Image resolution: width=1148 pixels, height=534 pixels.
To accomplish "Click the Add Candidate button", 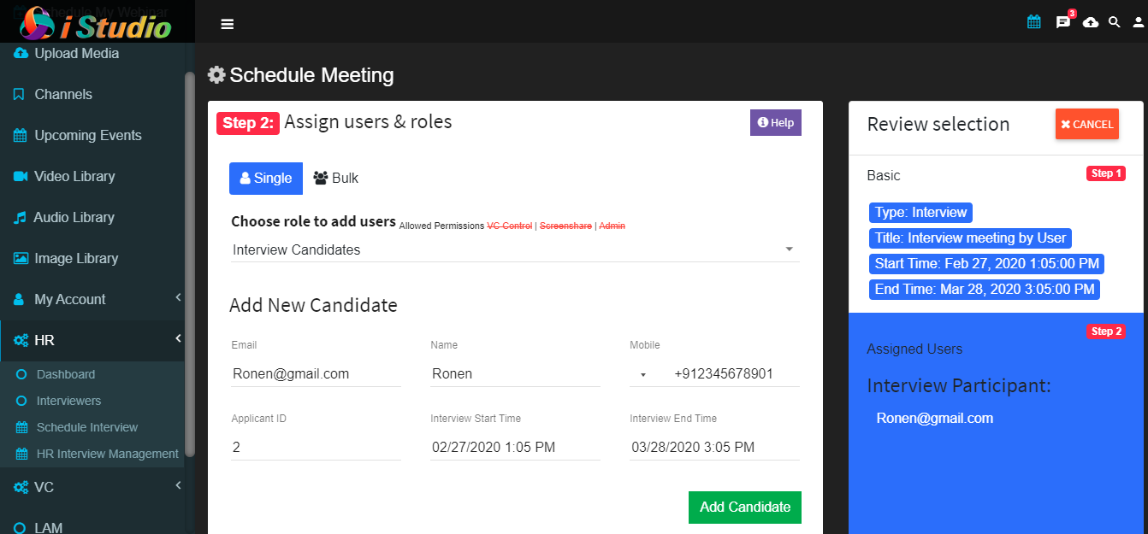I will (745, 508).
